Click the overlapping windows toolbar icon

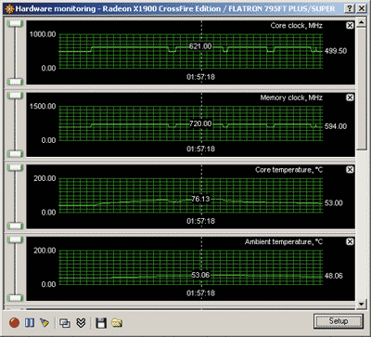coord(65,323)
